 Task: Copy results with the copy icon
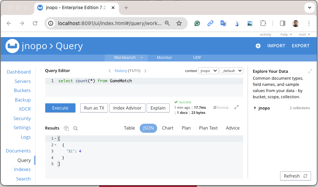click(66, 128)
